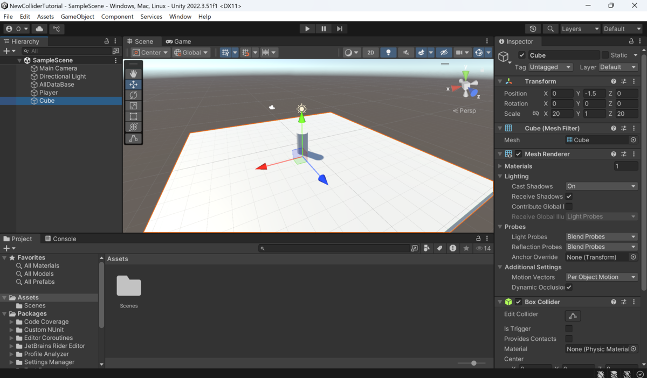Select Main Camera in Hierarchy

[58, 68]
